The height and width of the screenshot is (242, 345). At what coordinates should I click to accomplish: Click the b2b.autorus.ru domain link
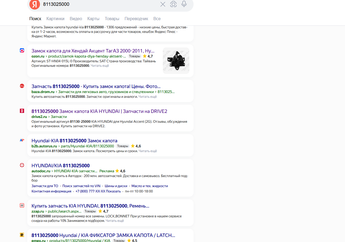(44, 146)
